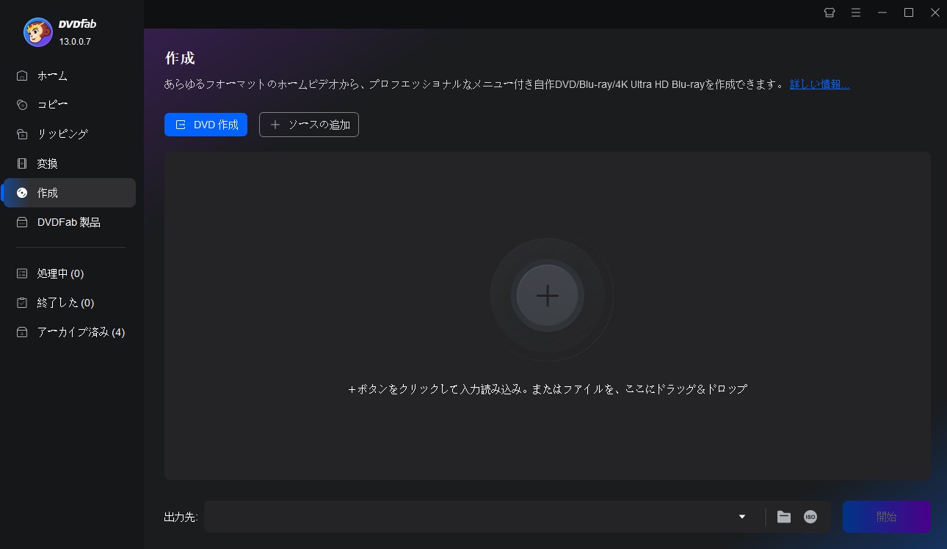Open the ホーム sidebar item
Screen dimensions: 947x549
click(x=70, y=75)
